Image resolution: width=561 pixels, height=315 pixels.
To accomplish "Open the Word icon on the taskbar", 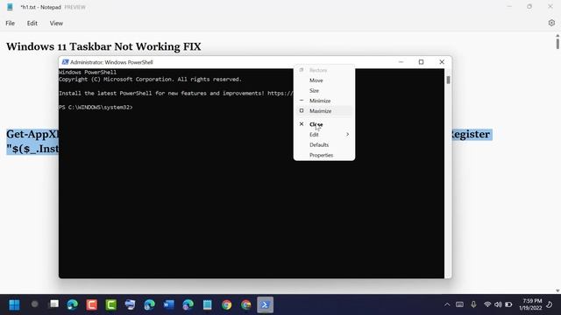I will 168,304.
